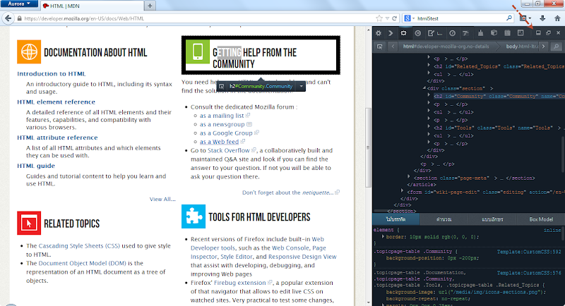Screen dimensions: 565x306
Task: Go to the home page
Action: (557, 18)
